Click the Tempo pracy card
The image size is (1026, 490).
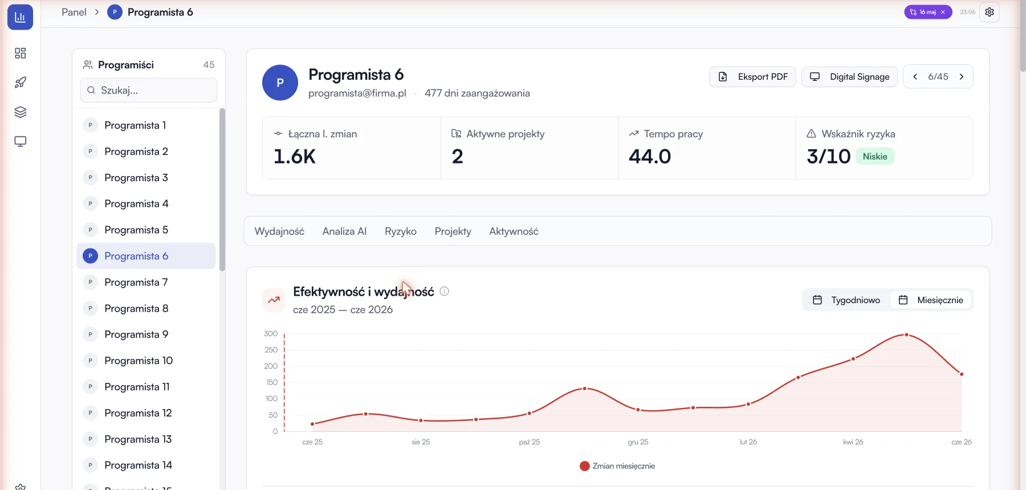tap(707, 148)
